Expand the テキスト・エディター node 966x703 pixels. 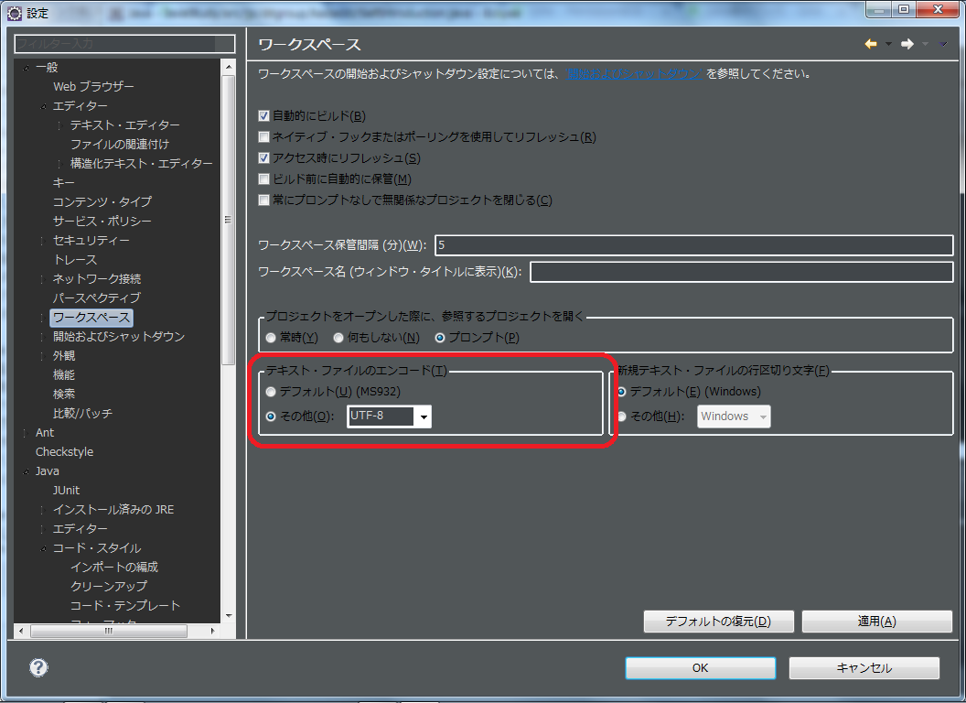coord(59,125)
